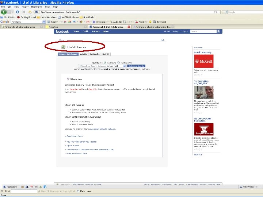Switch to the FoodTag browser tab
The image size is (263, 197).
(x=66, y=27)
